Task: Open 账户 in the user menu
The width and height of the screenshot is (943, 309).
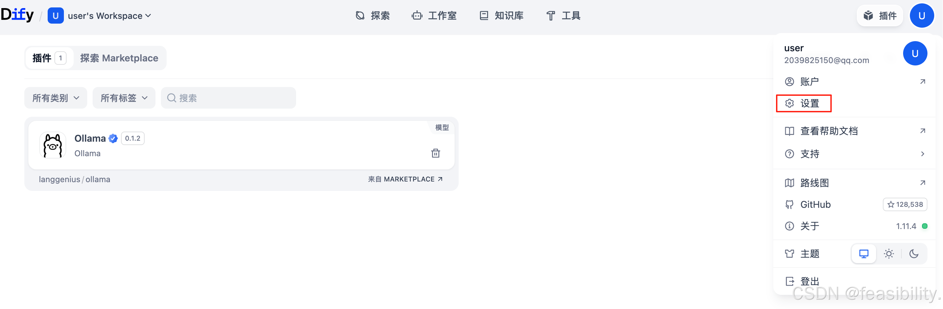Action: click(854, 81)
